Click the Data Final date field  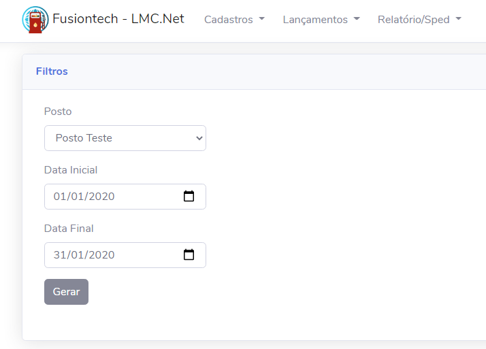[x=125, y=255]
